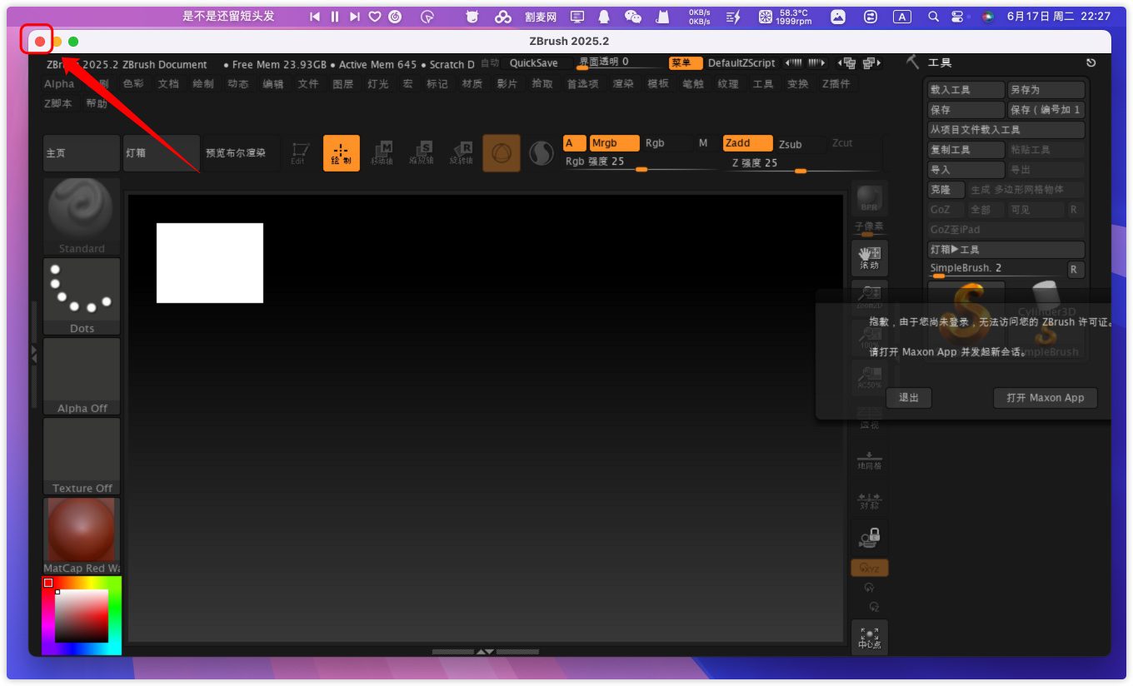Viewport: 1133px width, 686px height.
Task: Click the camera lock icon
Action: (869, 538)
